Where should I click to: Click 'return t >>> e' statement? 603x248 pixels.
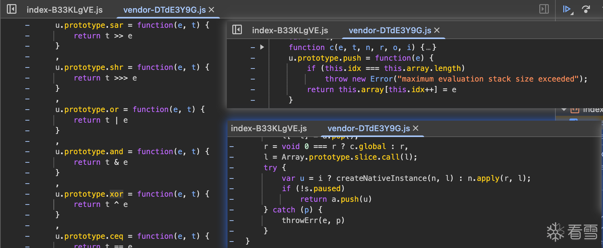[106, 78]
